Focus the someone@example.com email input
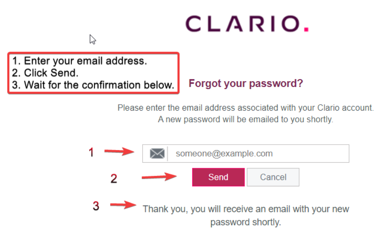Image resolution: width=382 pixels, height=233 pixels. [x=257, y=154]
